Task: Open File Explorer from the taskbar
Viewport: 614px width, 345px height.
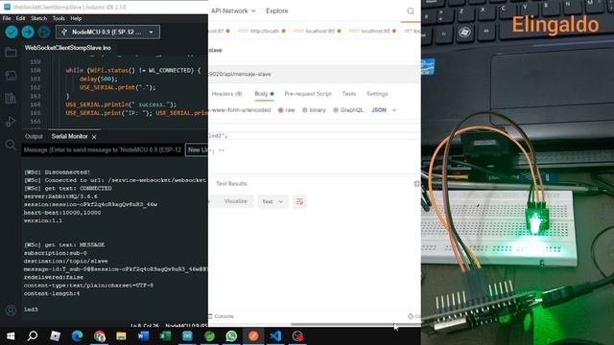Action: coord(122,336)
